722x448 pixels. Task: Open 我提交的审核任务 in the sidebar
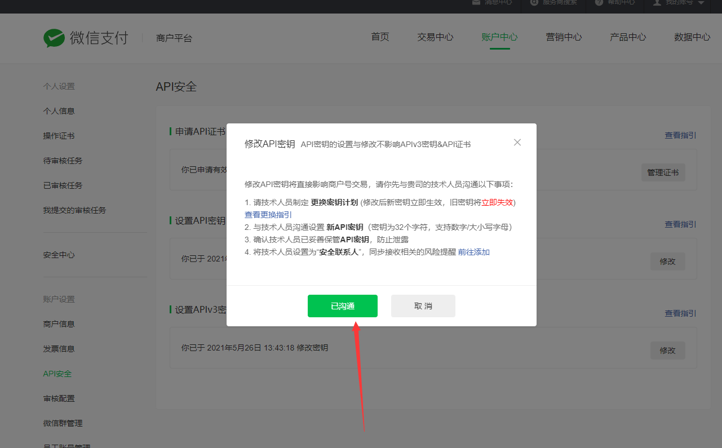[75, 210]
